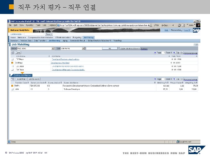Screen dimensions: 210x157
Task: Select the DE BApp row checkbox
Action: coord(12,59)
